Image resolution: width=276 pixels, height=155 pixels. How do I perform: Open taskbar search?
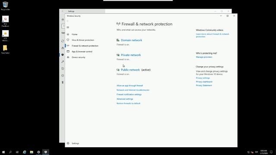click(x=10, y=152)
